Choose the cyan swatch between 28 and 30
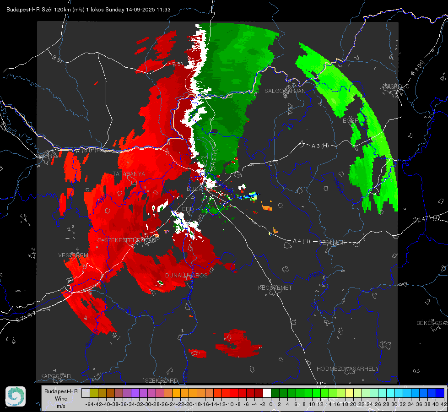 (x=391, y=393)
